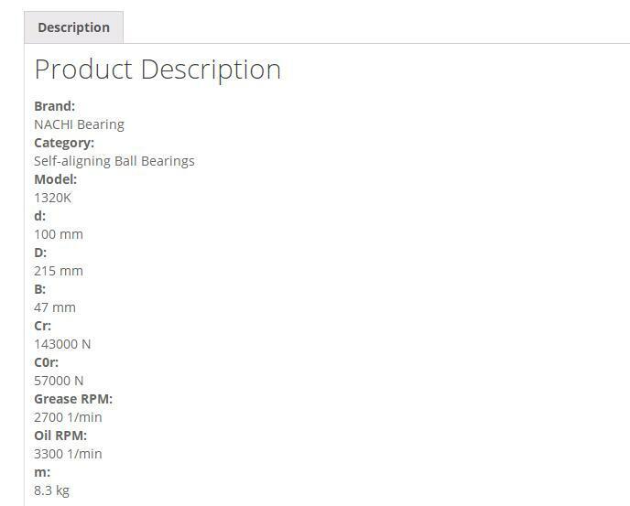
Task: Click the NACHI Bearing brand value
Action: (x=79, y=124)
